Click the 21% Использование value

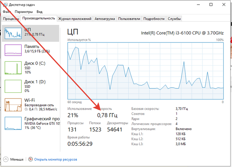[x=73, y=115]
